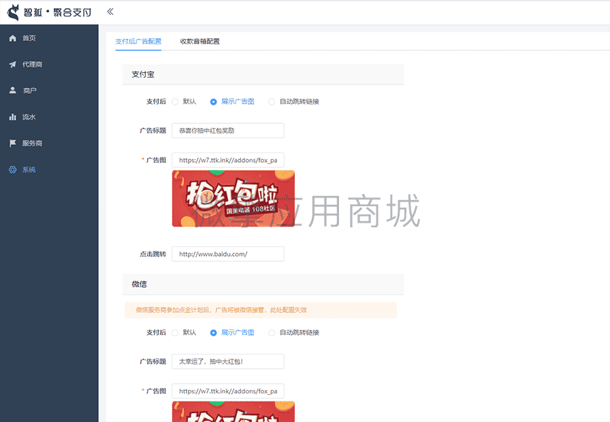
Task: Click the paper plane icon beside 代理商
Action: click(x=12, y=64)
